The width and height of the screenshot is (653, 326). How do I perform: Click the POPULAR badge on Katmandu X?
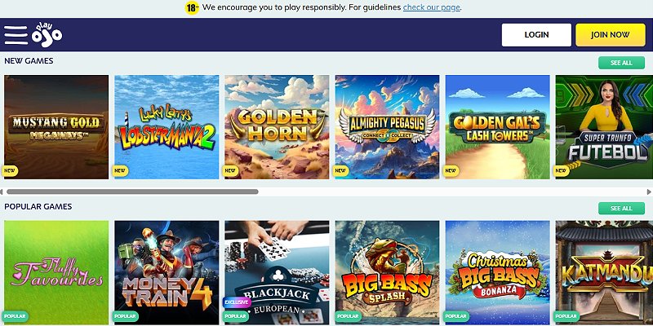click(566, 316)
